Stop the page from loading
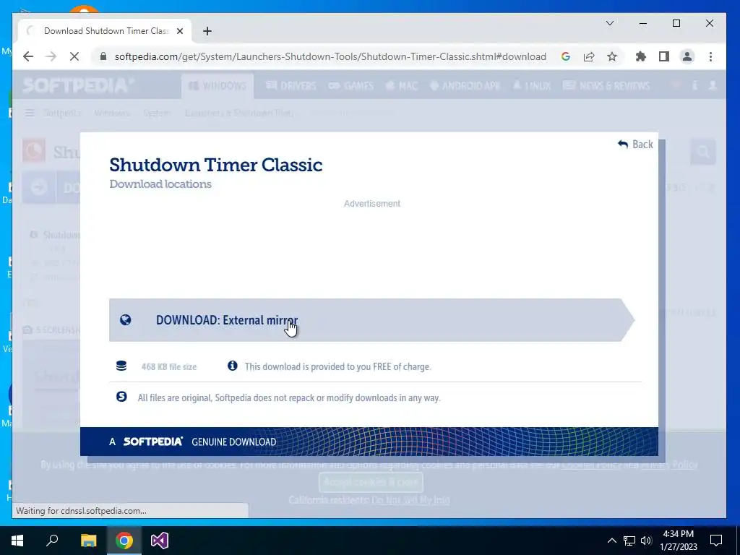The image size is (740, 555). tap(74, 56)
